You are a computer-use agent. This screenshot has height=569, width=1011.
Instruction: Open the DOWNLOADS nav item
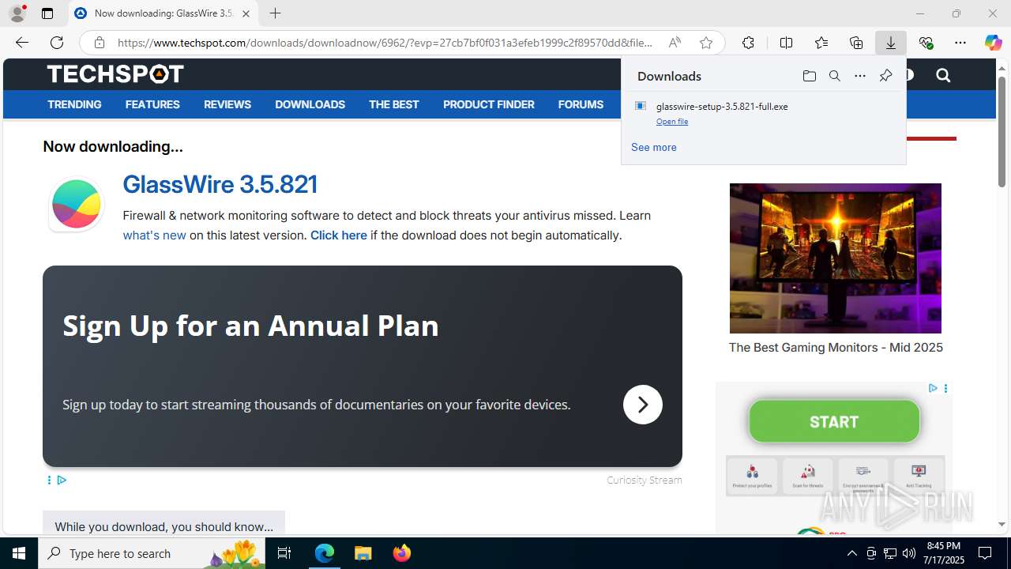310,104
